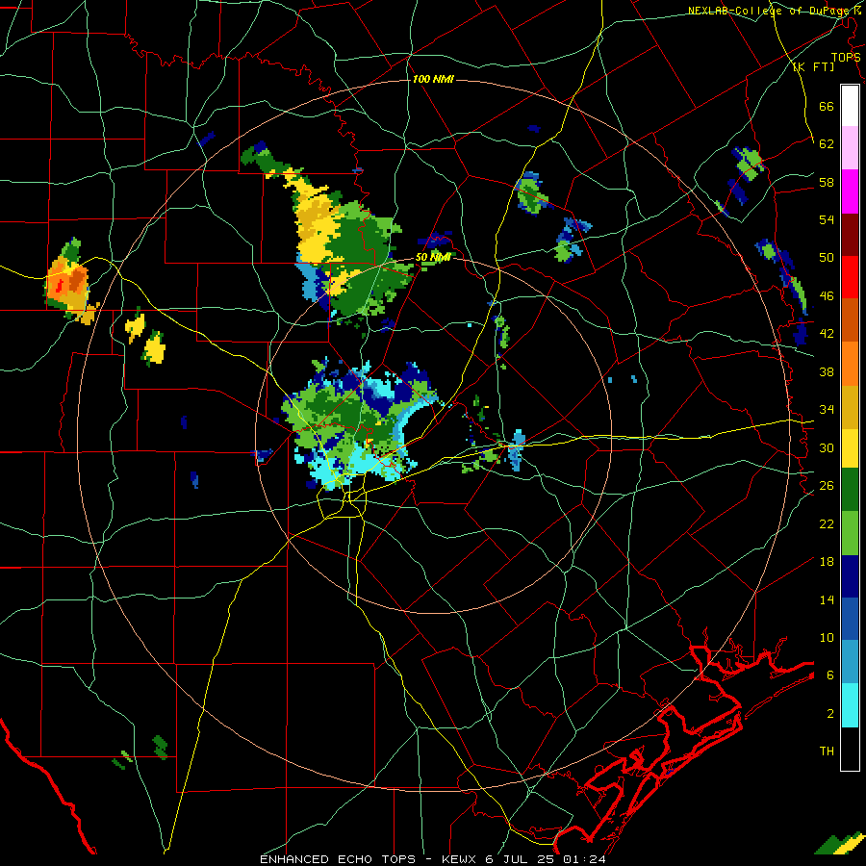Click the "14" legend value
Image resolution: width=866 pixels, height=866 pixels.
[x=827, y=599]
